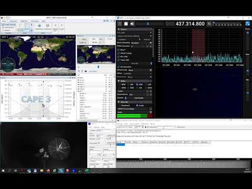Open the Calibration menu in SoundModem
The image size is (252, 189).
click(145, 124)
